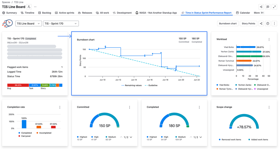Click share icon next to Story Points
The height and width of the screenshot is (149, 280).
click(261, 23)
